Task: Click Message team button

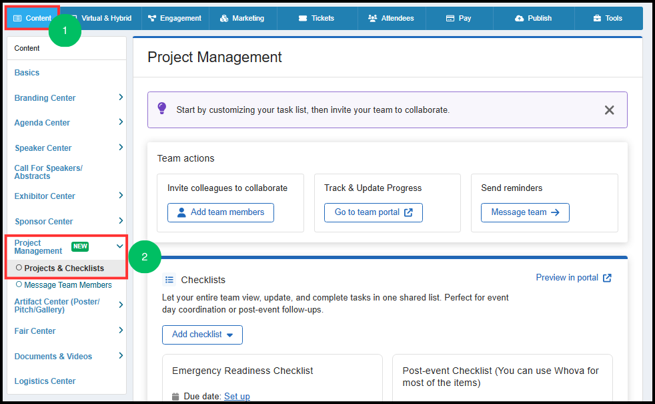Action: point(525,212)
